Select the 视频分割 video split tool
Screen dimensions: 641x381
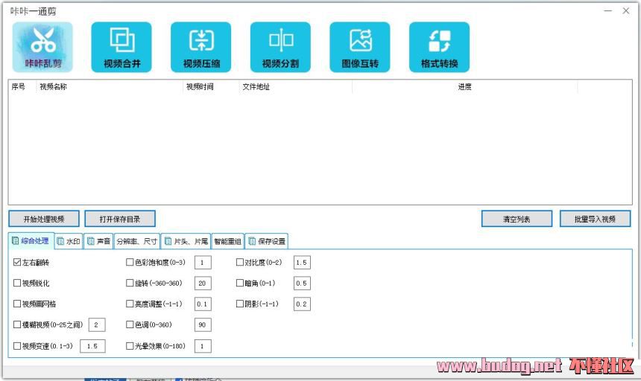[x=280, y=46]
